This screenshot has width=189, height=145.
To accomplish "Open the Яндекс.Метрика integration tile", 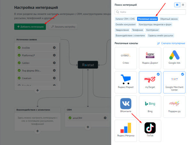I will 126,131.
